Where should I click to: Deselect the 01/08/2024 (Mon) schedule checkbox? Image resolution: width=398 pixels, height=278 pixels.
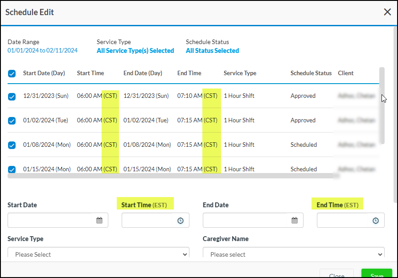pyautogui.click(x=12, y=145)
